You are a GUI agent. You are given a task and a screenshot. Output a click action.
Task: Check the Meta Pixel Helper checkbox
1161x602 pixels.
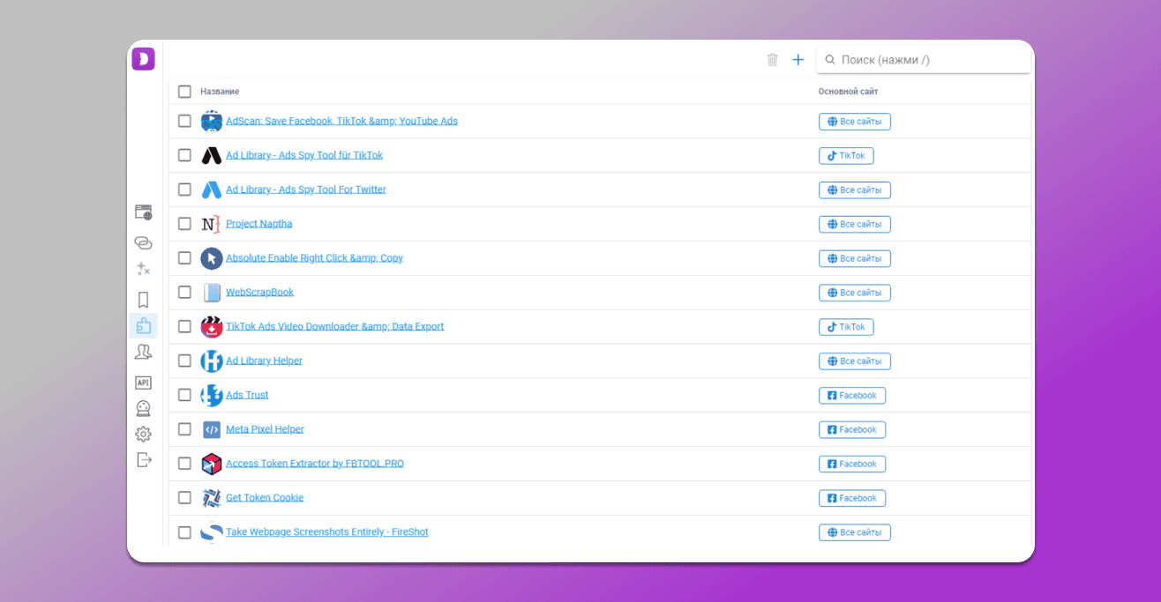184,429
